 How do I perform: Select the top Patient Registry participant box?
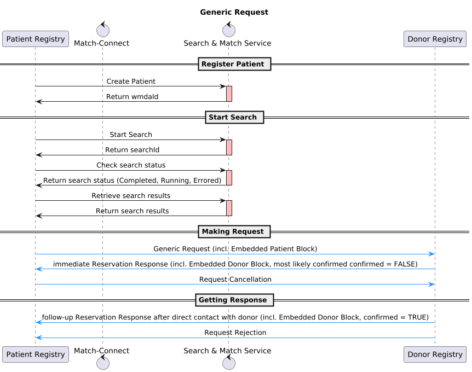[36, 39]
